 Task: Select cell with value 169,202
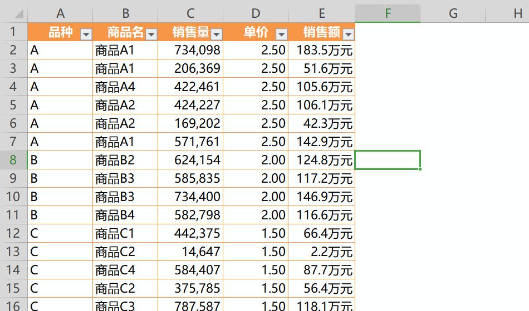click(190, 123)
